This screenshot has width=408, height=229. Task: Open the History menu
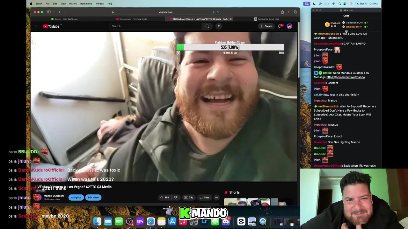[x=73, y=3]
